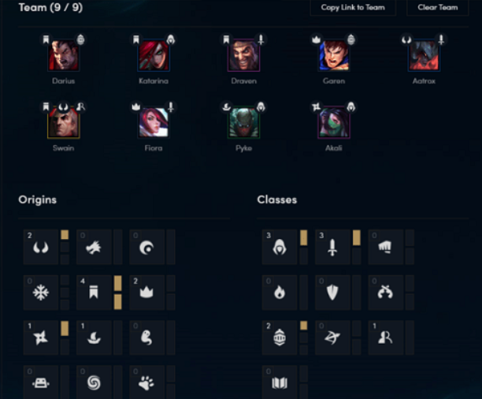Select the Ranger bow class icon
Screen dimensions: 482x399
(x=332, y=337)
